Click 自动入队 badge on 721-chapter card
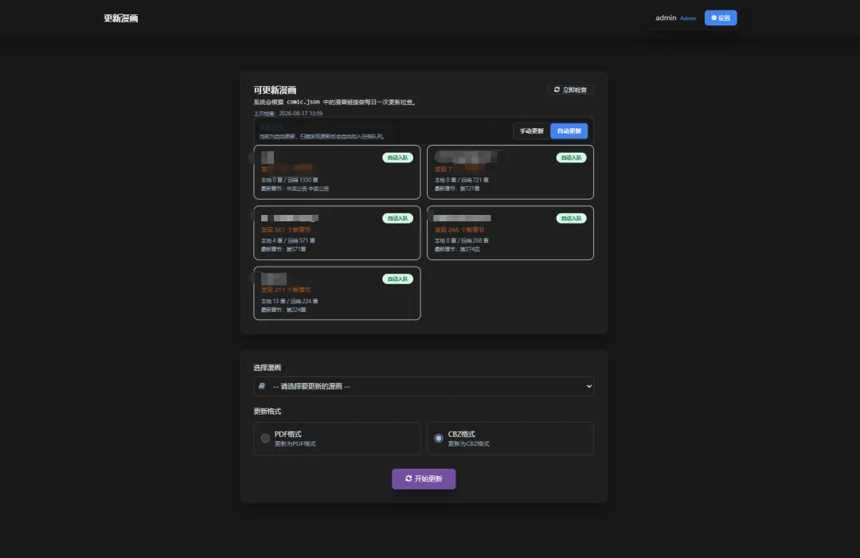860x558 pixels. (x=571, y=158)
